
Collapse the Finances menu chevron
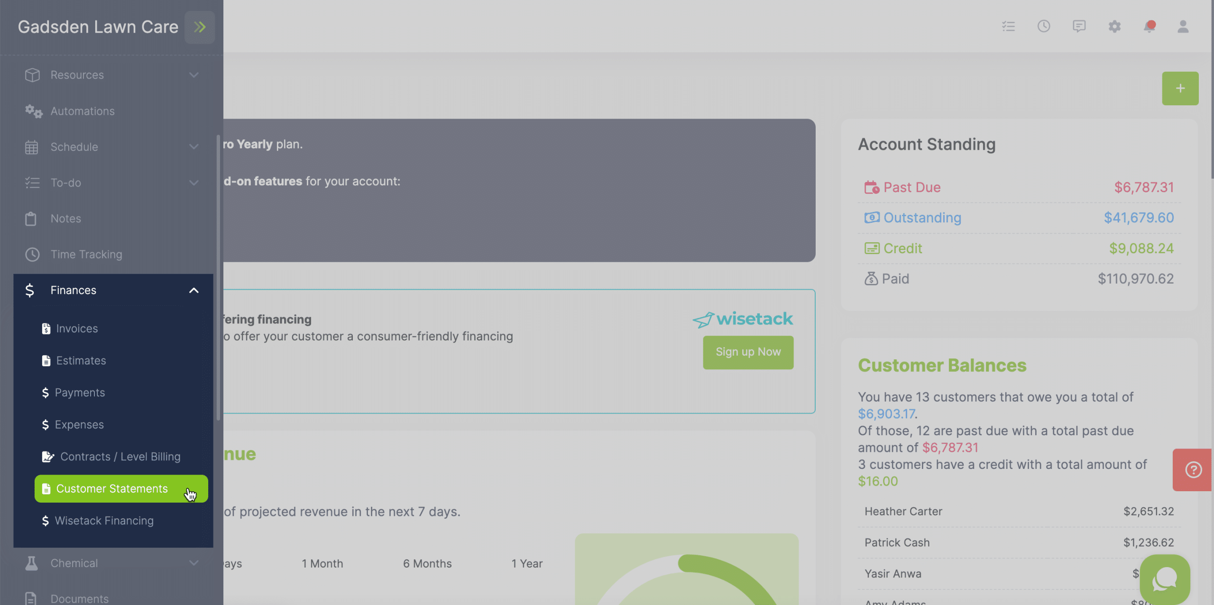193,290
